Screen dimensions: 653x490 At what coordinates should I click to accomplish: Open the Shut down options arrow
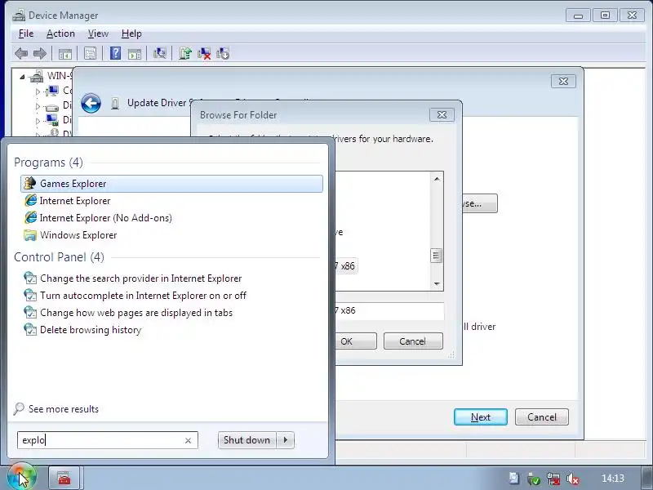[x=286, y=440]
